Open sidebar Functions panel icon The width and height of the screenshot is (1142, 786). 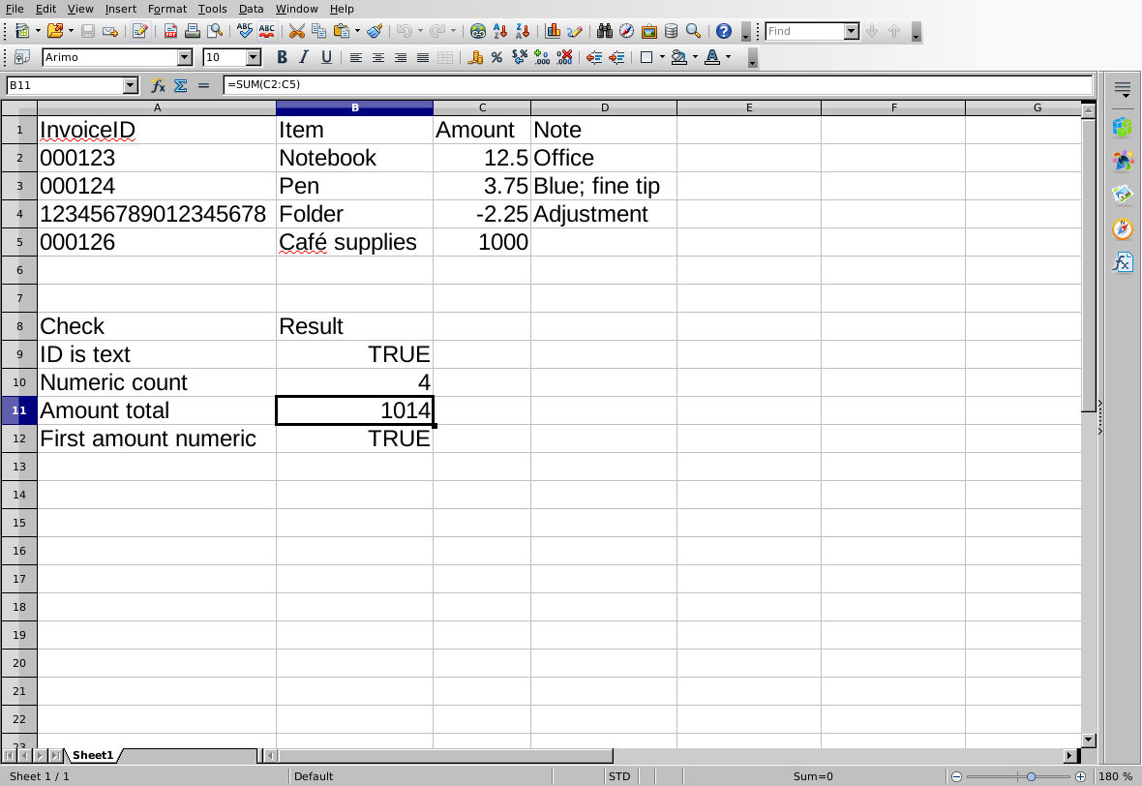click(1123, 262)
